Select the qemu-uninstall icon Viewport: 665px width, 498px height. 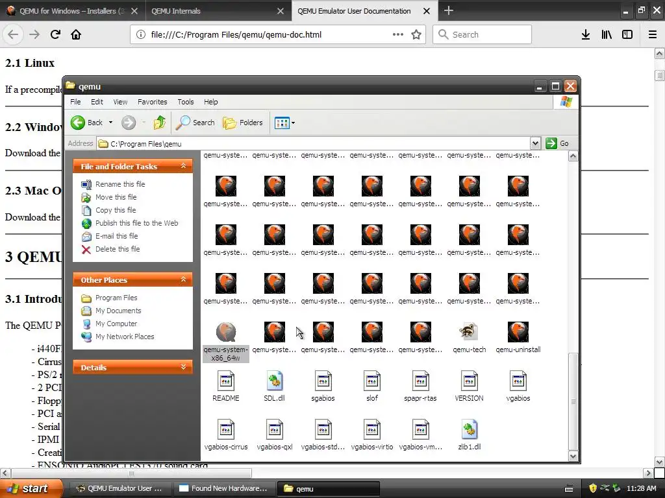point(518,331)
